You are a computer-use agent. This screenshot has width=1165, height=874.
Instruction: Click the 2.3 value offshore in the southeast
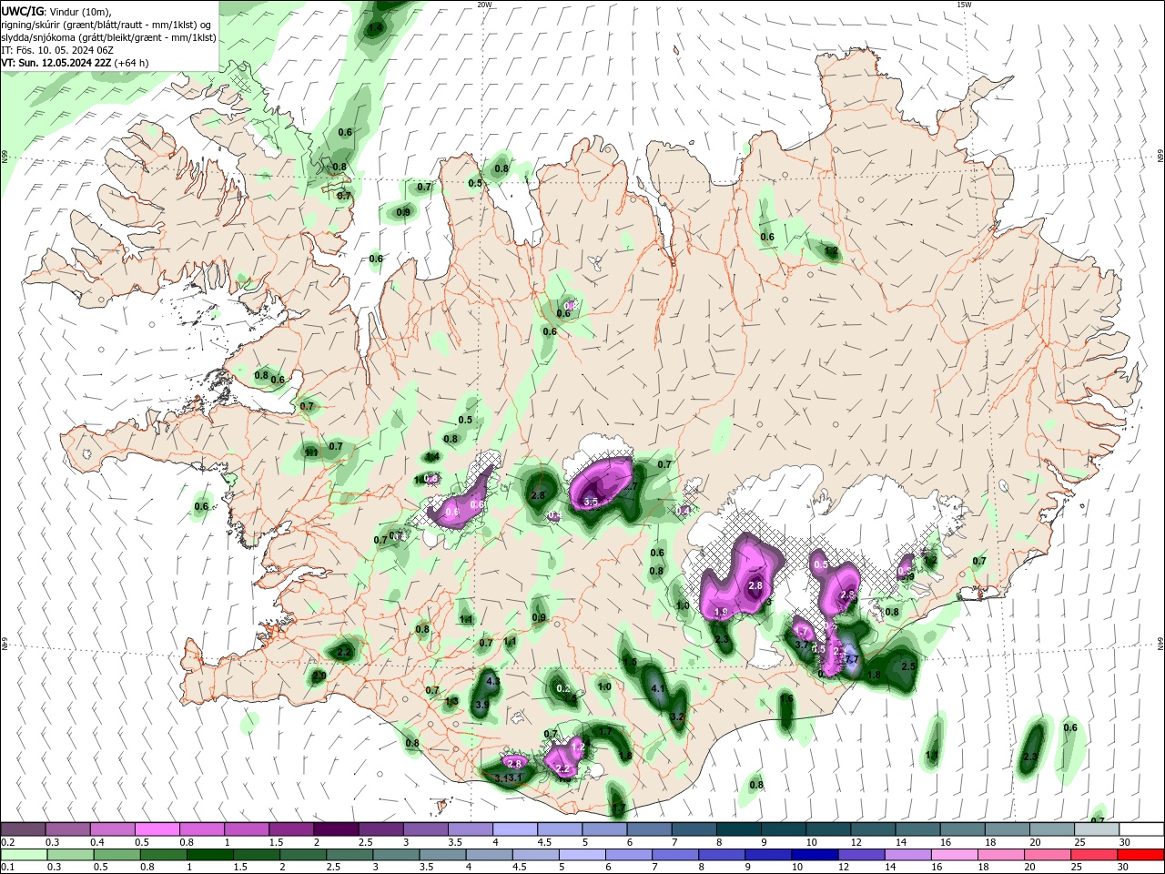coord(1030,757)
